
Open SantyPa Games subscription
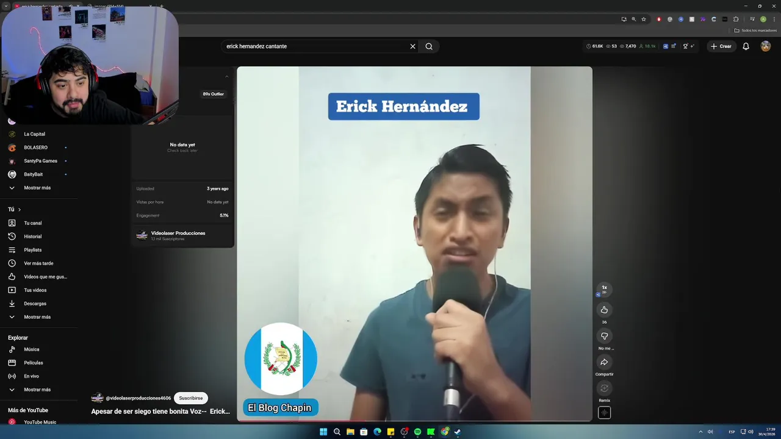[39, 161]
